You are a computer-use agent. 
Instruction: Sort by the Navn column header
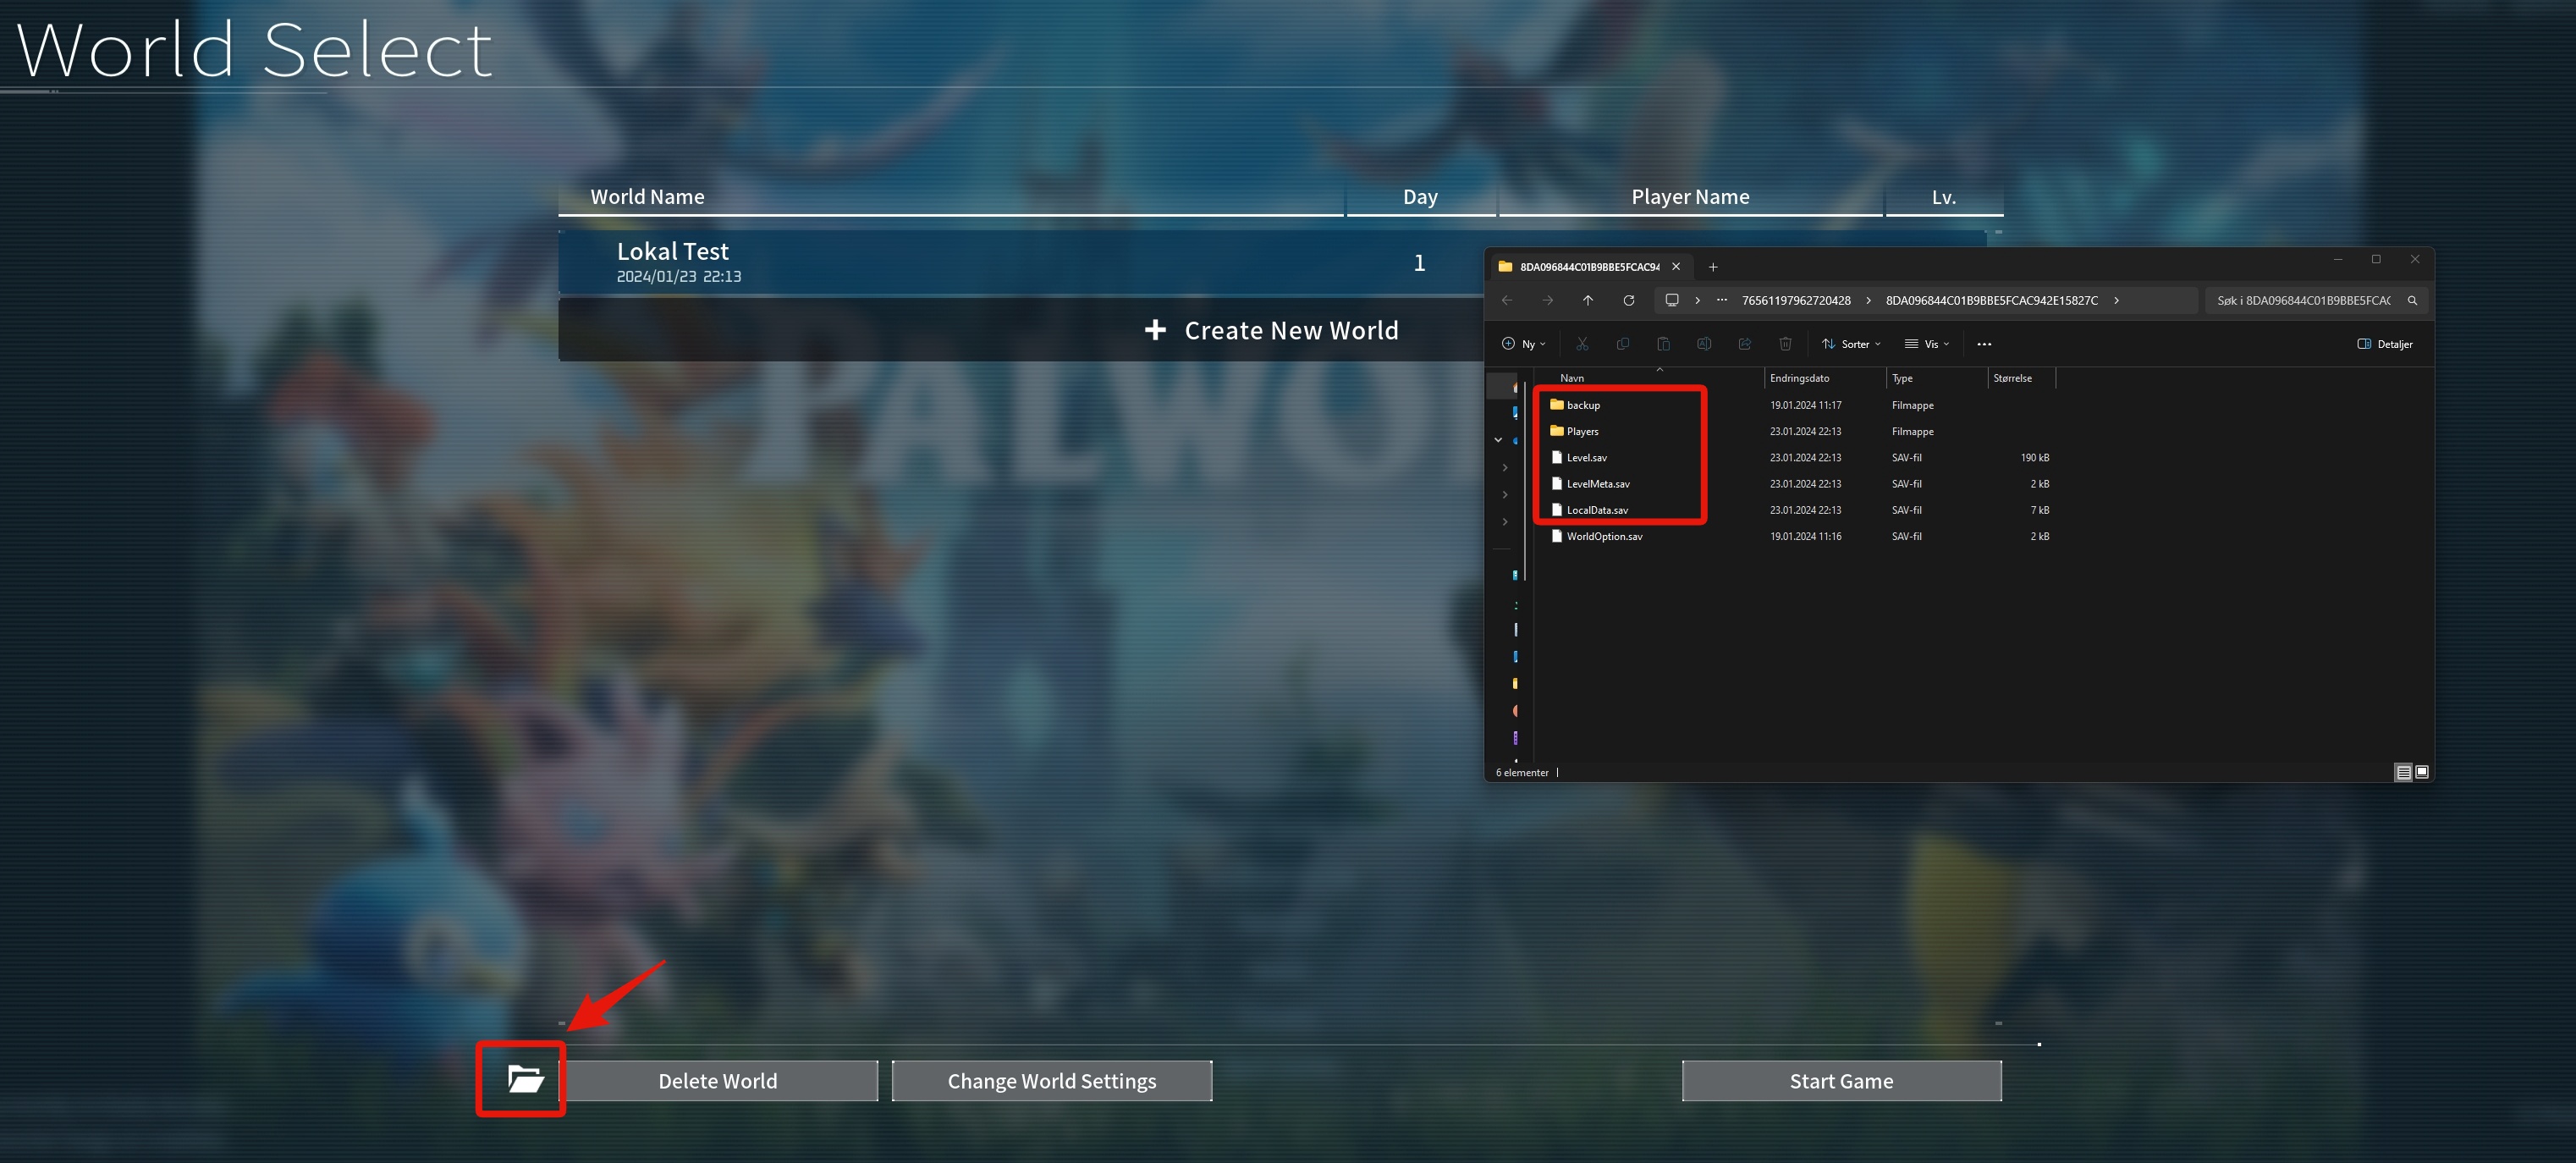[1650, 378]
